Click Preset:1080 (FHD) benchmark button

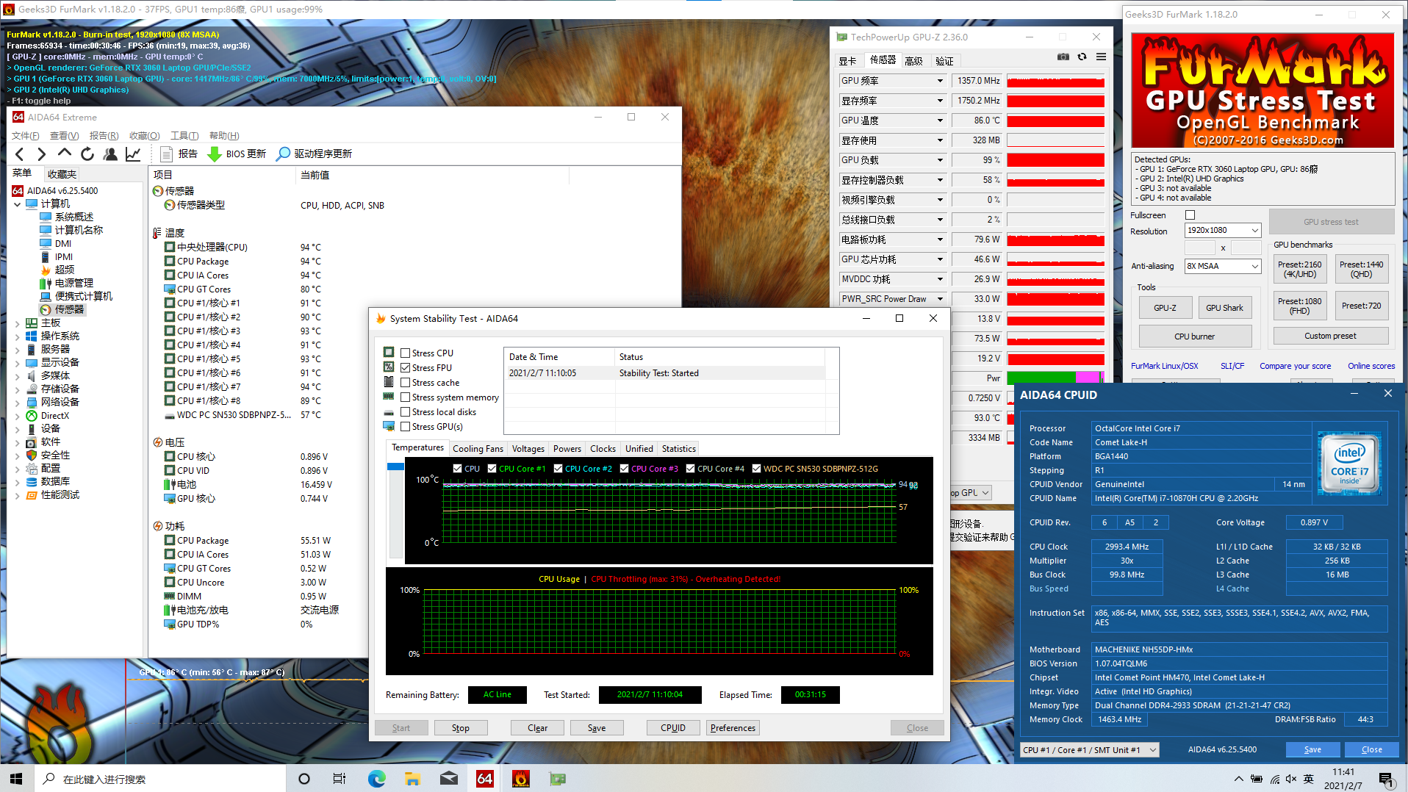1299,306
